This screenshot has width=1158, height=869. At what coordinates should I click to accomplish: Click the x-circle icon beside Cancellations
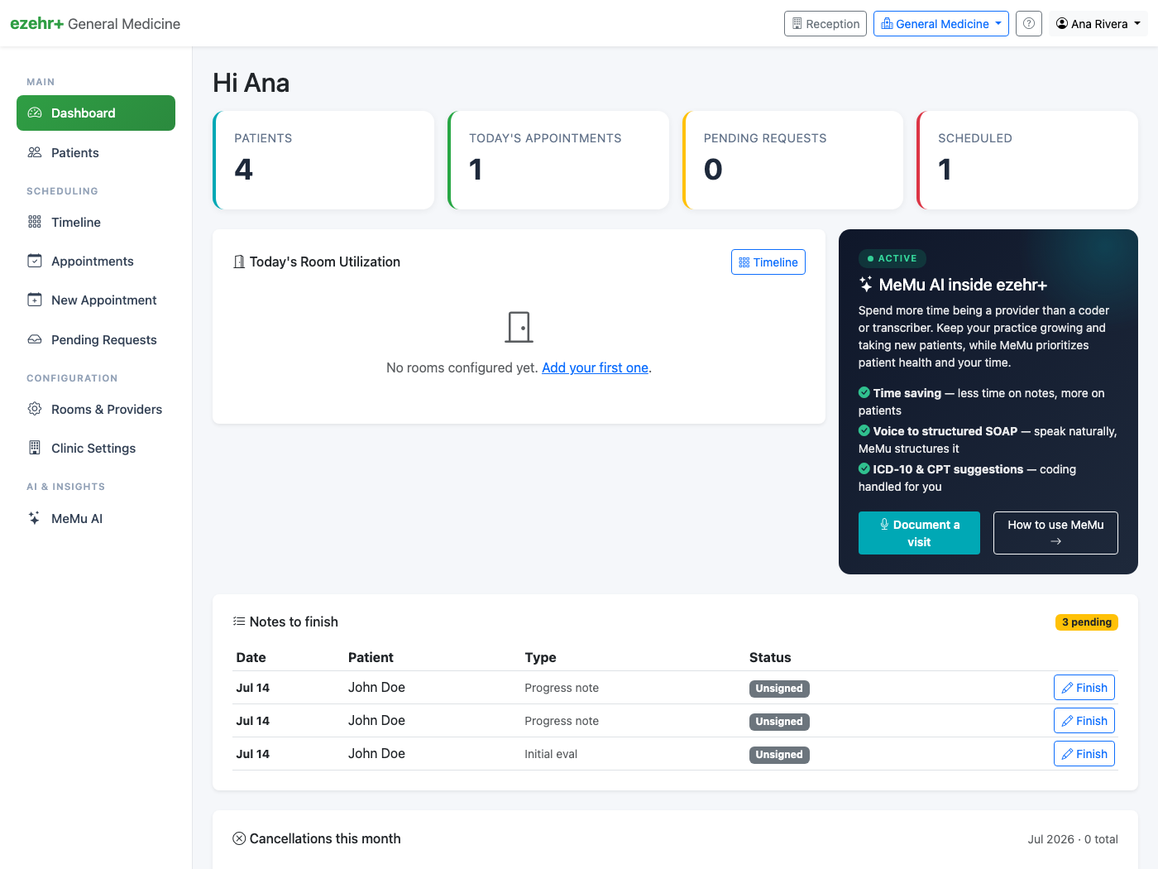(x=239, y=838)
